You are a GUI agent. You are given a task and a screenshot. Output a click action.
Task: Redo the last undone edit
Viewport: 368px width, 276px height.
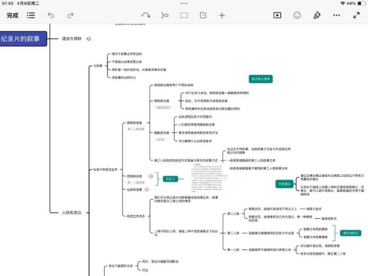point(70,15)
